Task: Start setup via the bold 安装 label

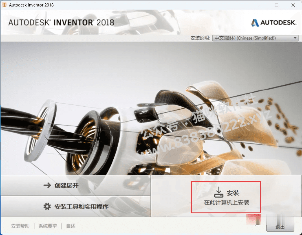Action: click(x=233, y=193)
